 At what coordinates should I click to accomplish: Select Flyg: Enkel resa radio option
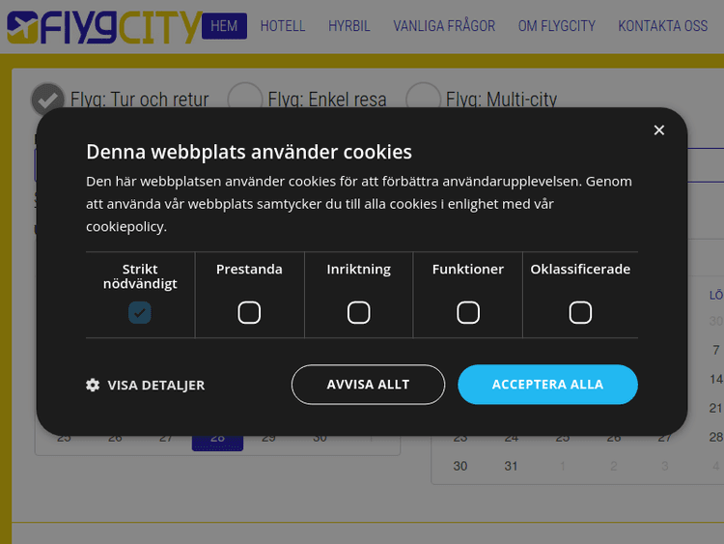pos(245,100)
